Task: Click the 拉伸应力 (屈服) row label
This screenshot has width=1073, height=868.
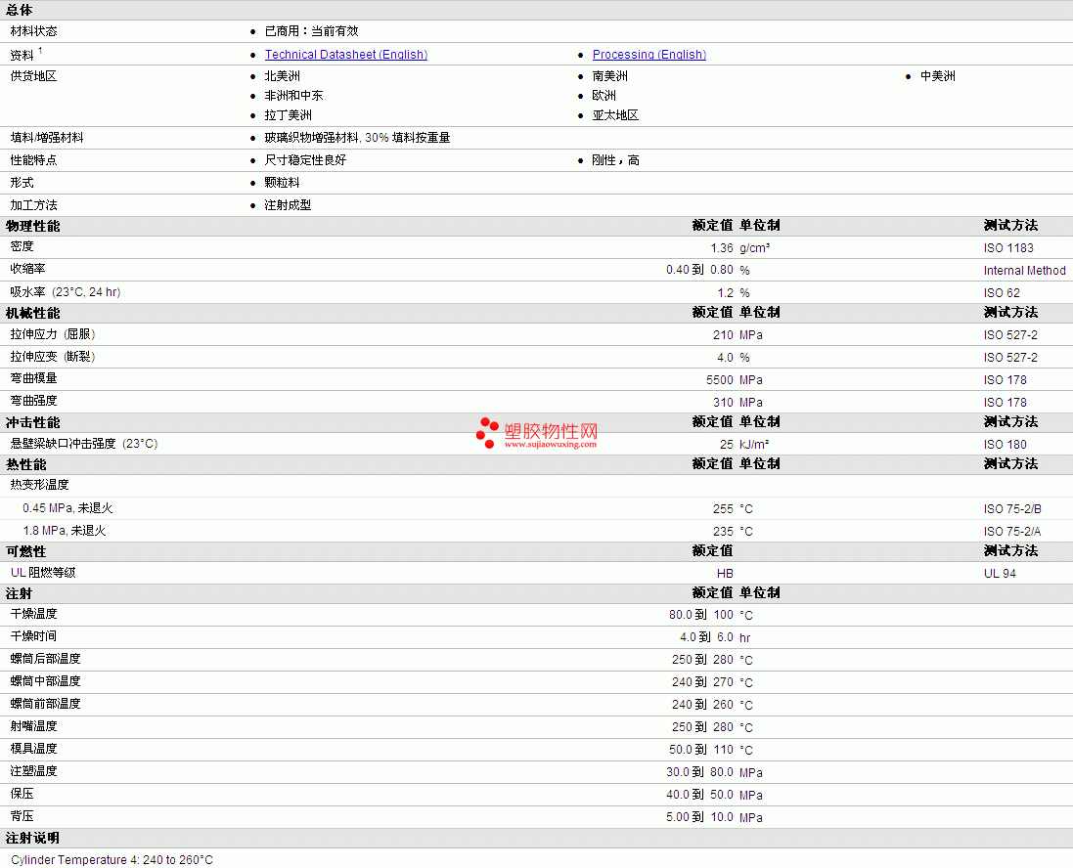Action: [x=53, y=334]
